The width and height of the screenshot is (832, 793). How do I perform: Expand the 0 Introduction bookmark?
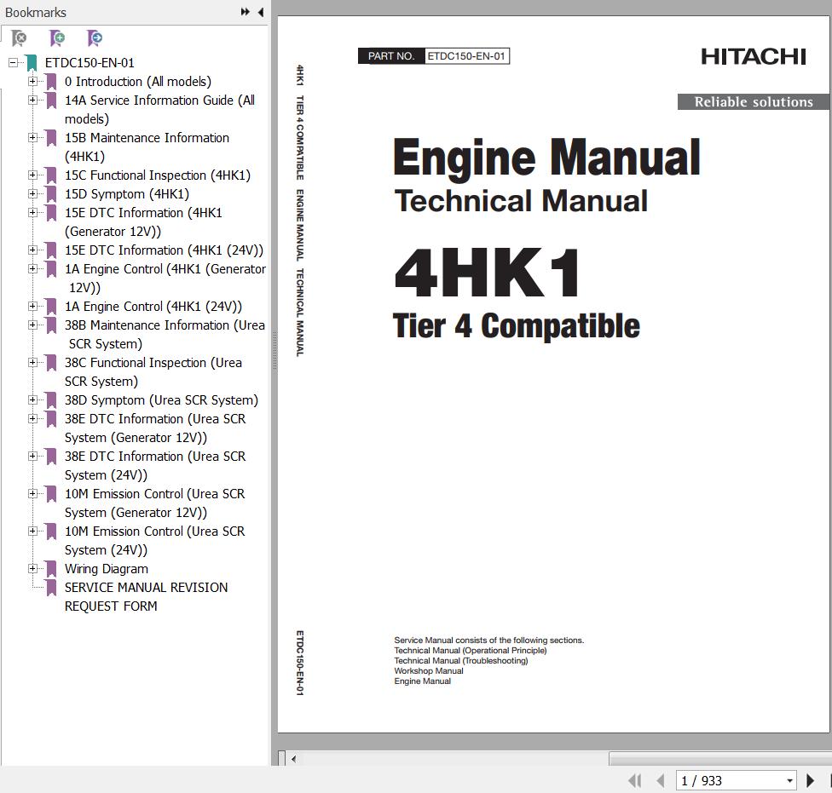point(33,81)
